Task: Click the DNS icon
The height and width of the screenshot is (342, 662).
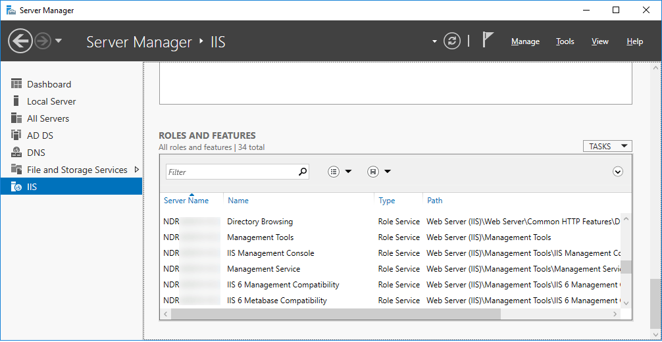Action: [x=16, y=152]
